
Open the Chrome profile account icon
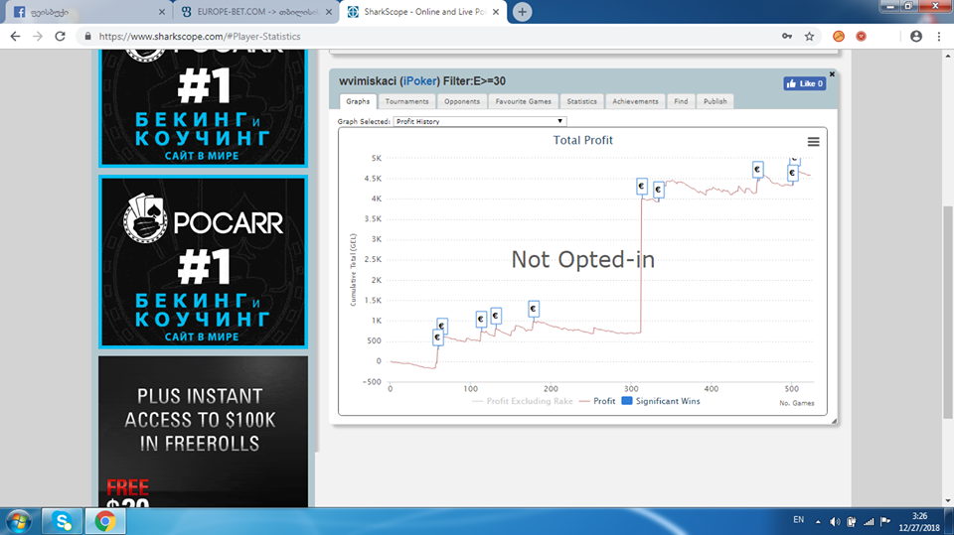[x=915, y=37]
